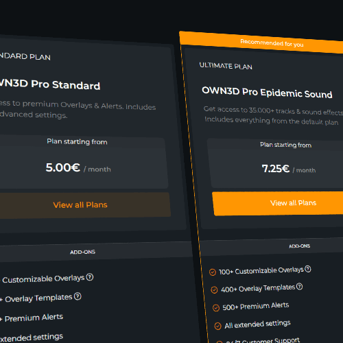The width and height of the screenshot is (343, 343).
Task: Open help icon beside 100+ Customizable Overlays
Action: coord(308,269)
